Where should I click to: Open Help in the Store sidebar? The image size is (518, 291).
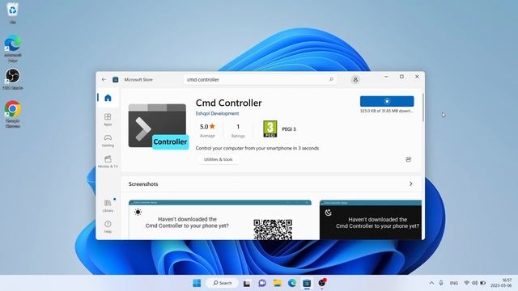(x=108, y=226)
